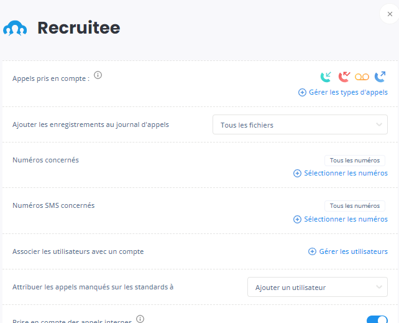Open Gérer les utilisateurs link

[x=353, y=251]
